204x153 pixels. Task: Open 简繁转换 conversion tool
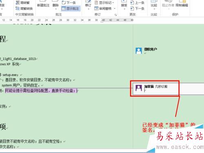click(x=24, y=9)
